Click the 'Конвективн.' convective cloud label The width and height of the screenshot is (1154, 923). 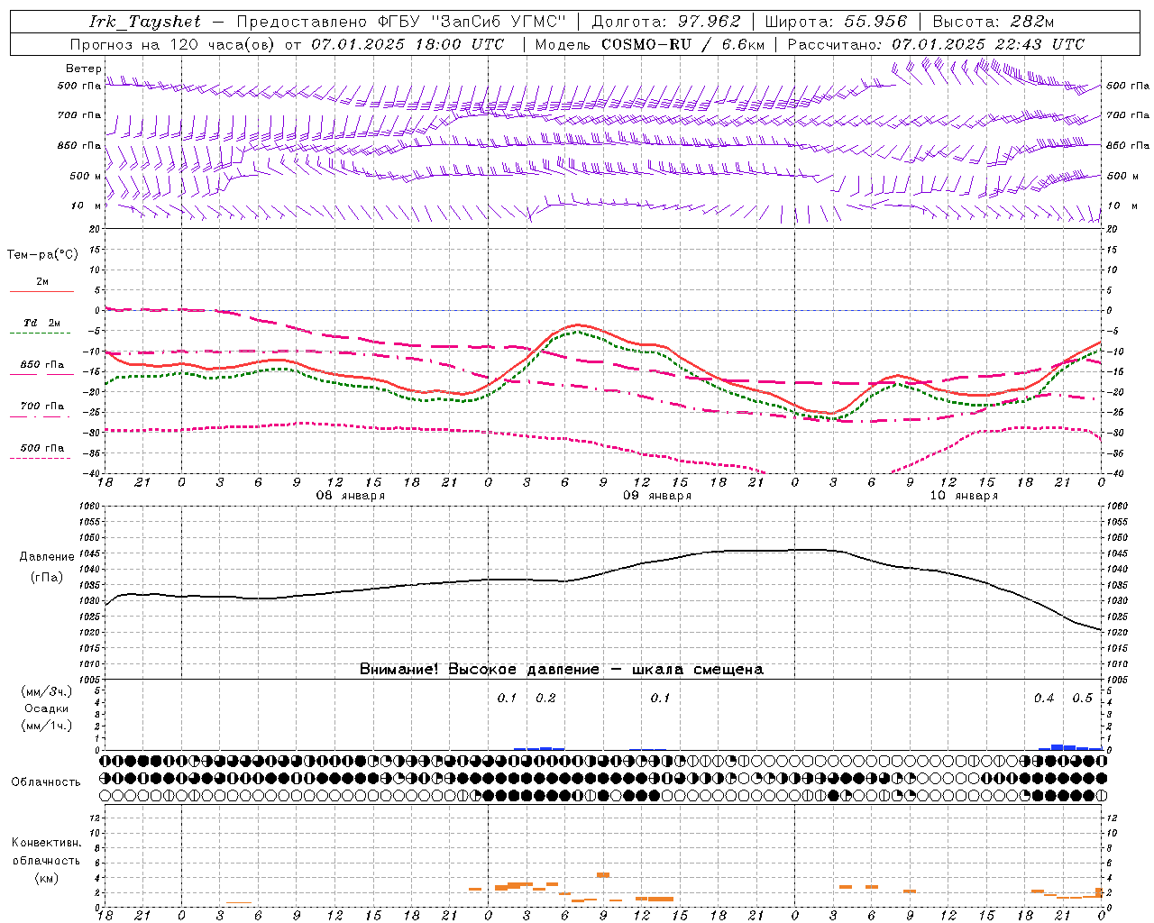[x=46, y=843]
